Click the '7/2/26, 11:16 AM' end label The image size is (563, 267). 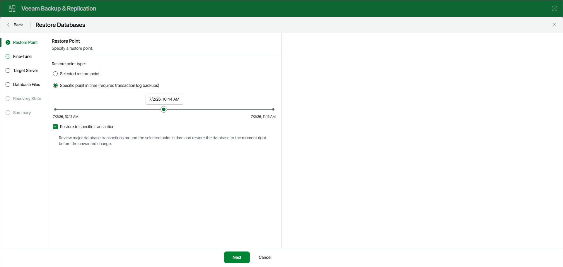pos(263,117)
